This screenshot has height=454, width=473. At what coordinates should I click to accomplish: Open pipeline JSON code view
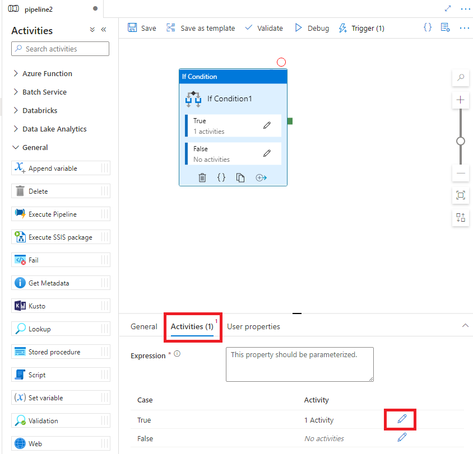click(428, 27)
